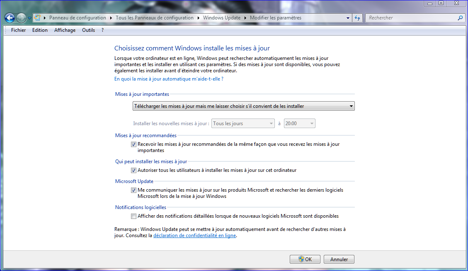Click the Mises à jour recommandées section label

pos(145,135)
